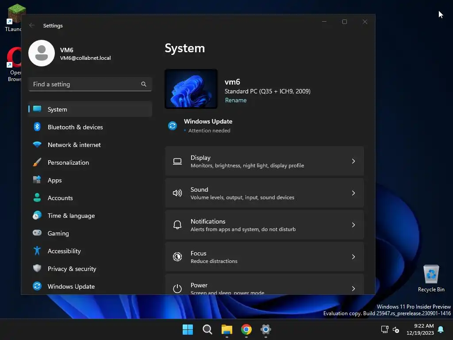Click the Rename link under vm6

coord(236,100)
